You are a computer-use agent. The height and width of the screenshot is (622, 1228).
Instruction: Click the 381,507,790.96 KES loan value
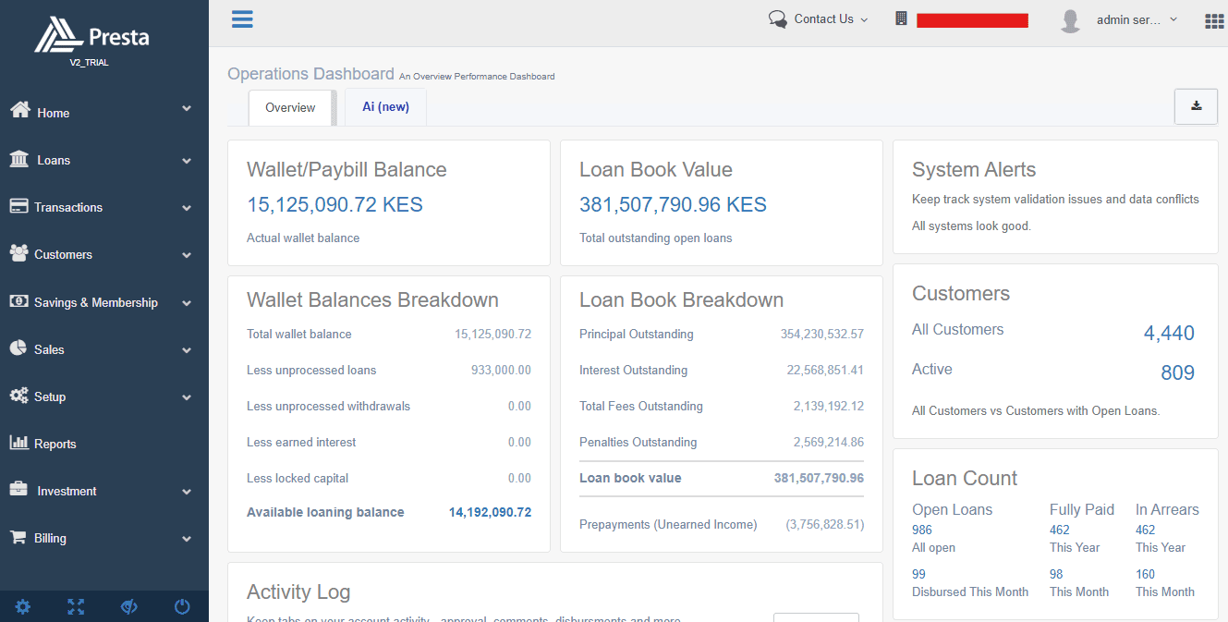click(673, 204)
